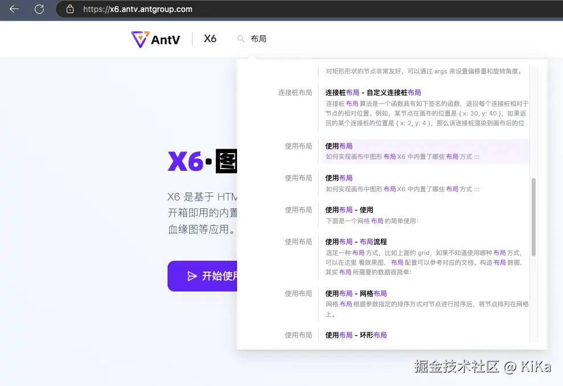Click snippet about args 设置偏移量和旋转角度
The height and width of the screenshot is (386, 563).
tap(424, 71)
